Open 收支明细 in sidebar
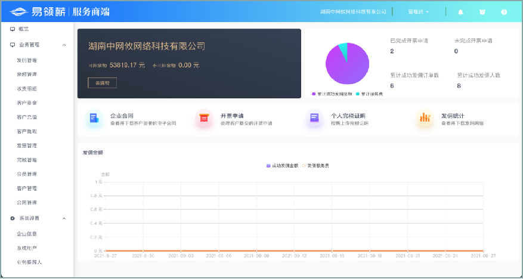Image resolution: width=523 pixels, height=279 pixels. tap(27, 89)
